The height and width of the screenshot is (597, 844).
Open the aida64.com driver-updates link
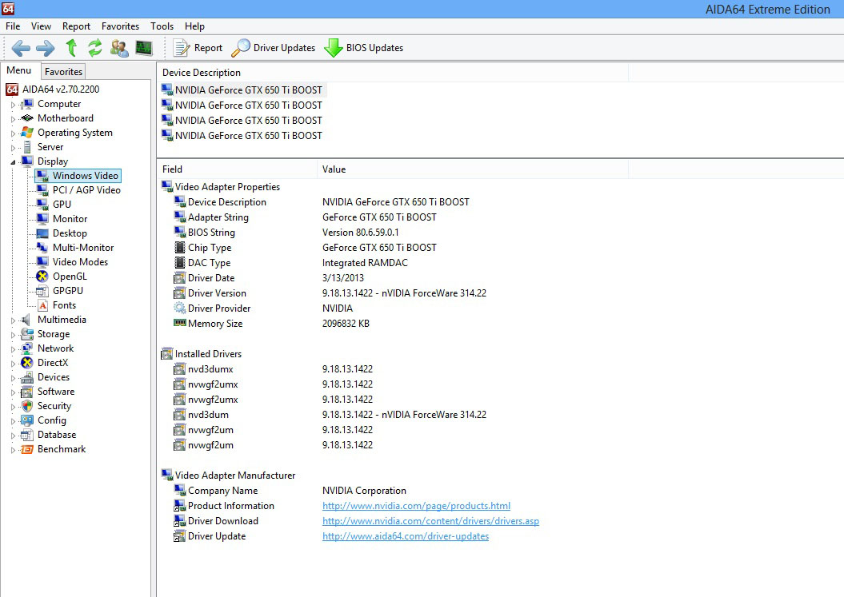click(406, 536)
